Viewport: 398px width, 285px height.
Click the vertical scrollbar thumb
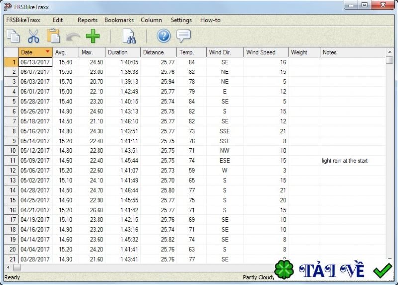pos(390,60)
